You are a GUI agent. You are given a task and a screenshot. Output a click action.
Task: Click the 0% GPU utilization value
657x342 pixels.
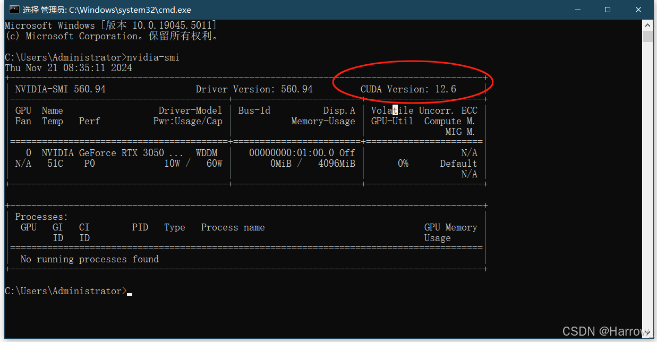click(403, 164)
